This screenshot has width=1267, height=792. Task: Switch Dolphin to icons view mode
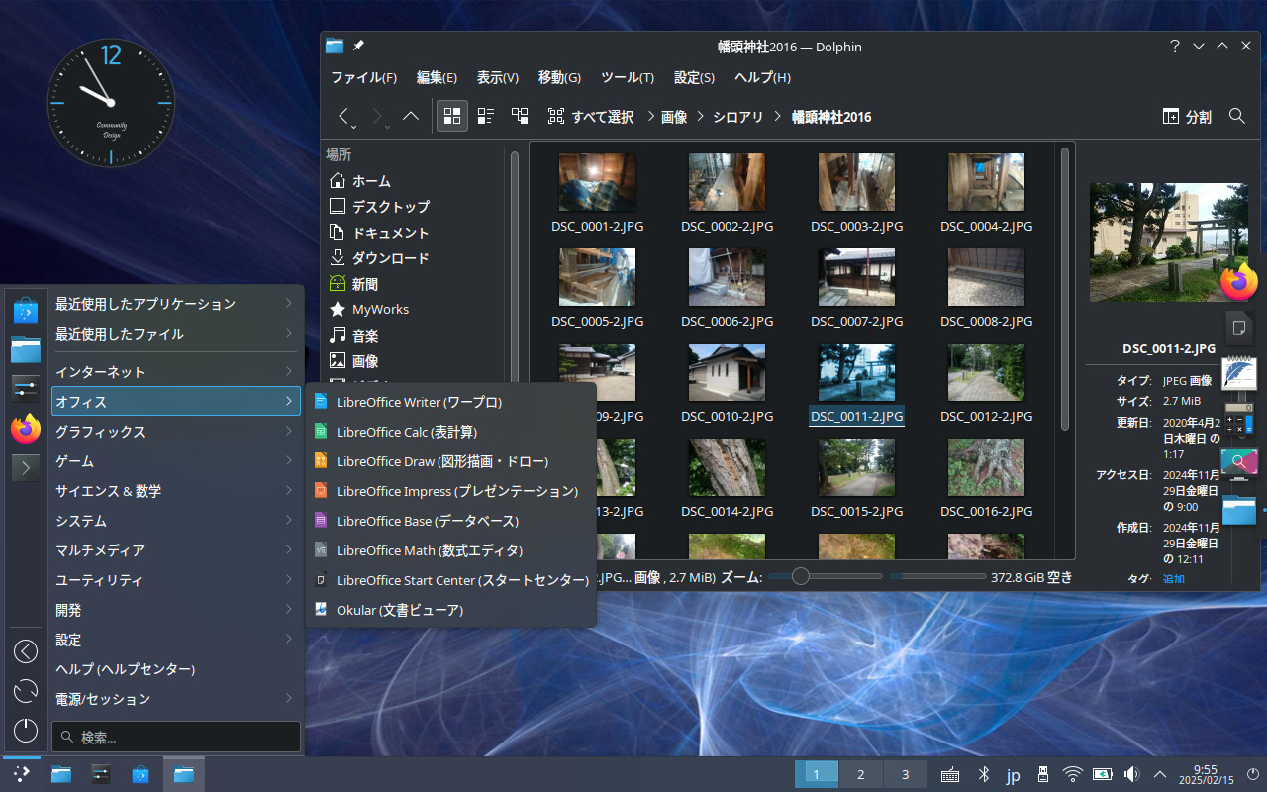point(452,116)
